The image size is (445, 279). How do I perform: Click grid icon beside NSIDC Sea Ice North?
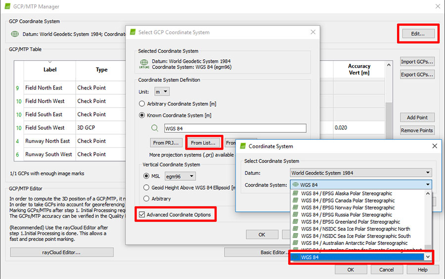tap(296, 229)
